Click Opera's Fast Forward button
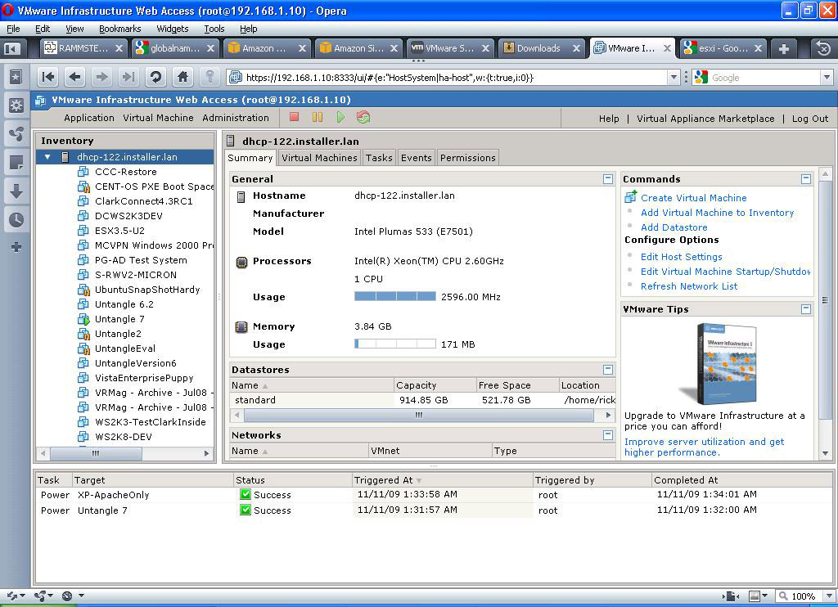The height and width of the screenshot is (607, 838). pyautogui.click(x=128, y=78)
